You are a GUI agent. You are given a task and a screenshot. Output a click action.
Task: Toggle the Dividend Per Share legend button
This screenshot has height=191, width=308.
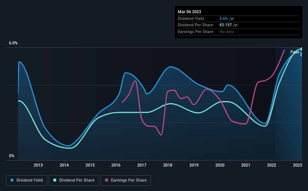pos(74,180)
